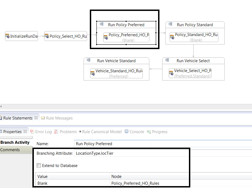The width and height of the screenshot is (252, 188).
Task: Close the Rule Statements tab
Action: point(36,118)
